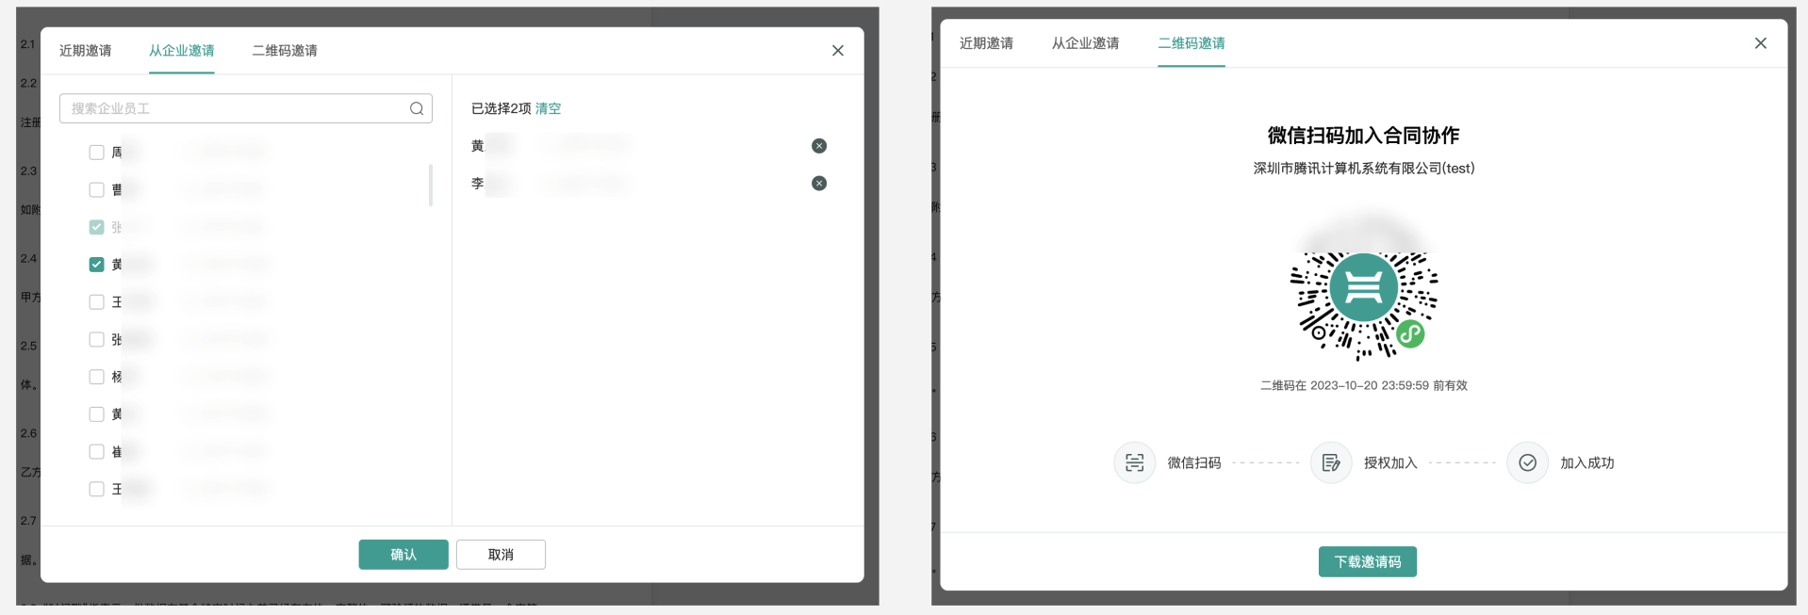Switch to 从企业邀请 tab in QR code dialog
The image size is (1808, 615).
(x=1085, y=43)
